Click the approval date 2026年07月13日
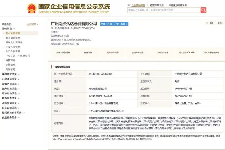225x150 pixels. coord(183,96)
